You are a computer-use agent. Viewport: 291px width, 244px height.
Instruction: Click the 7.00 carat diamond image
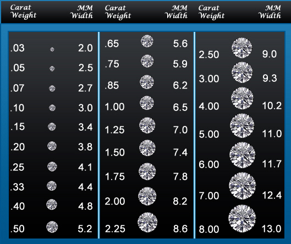tap(243, 186)
